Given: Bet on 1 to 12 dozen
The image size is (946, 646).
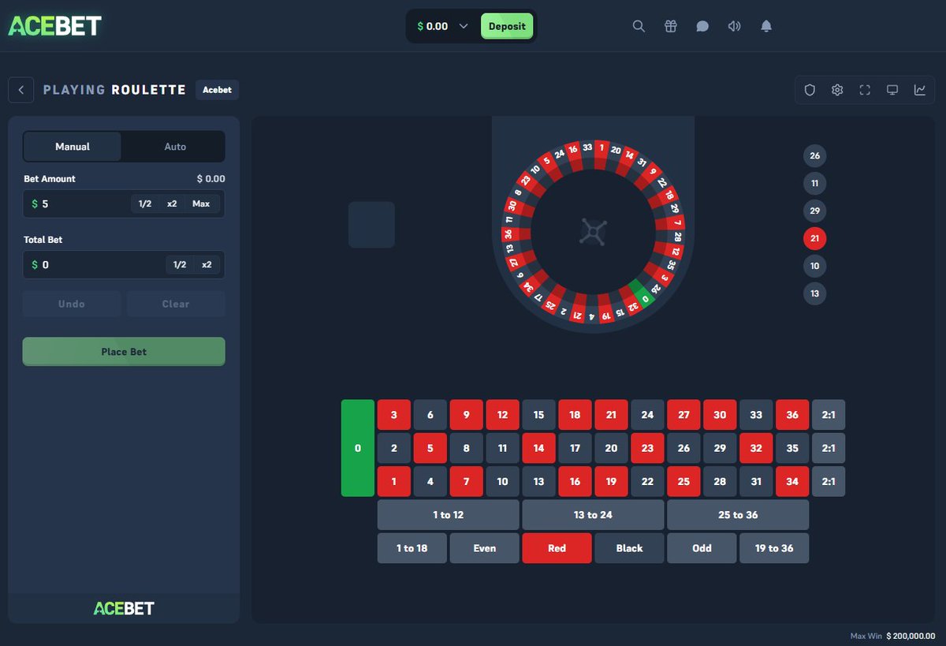Looking at the screenshot, I should (x=448, y=515).
